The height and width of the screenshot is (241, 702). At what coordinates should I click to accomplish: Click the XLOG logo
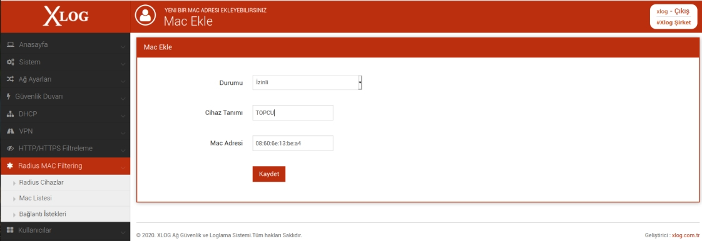coord(65,16)
